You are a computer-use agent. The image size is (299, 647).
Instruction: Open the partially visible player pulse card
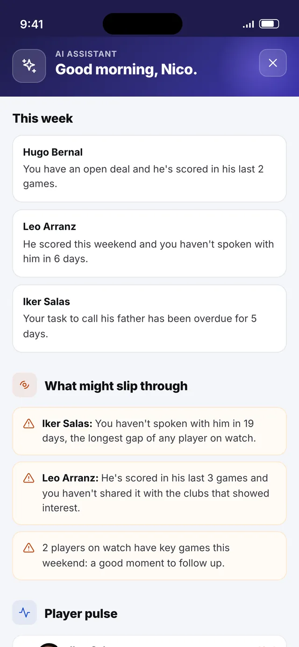(149, 641)
